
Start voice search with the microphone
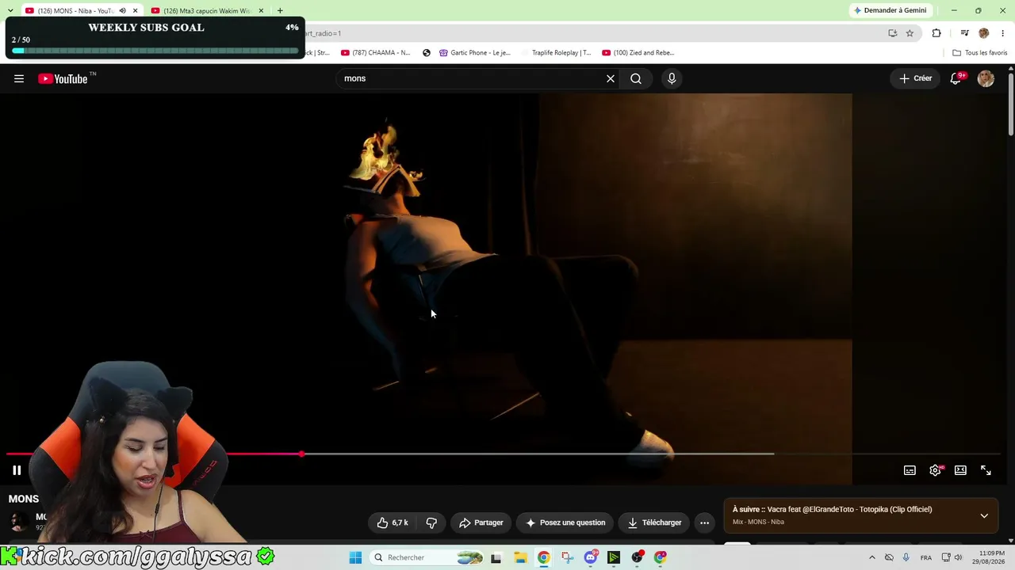672,78
